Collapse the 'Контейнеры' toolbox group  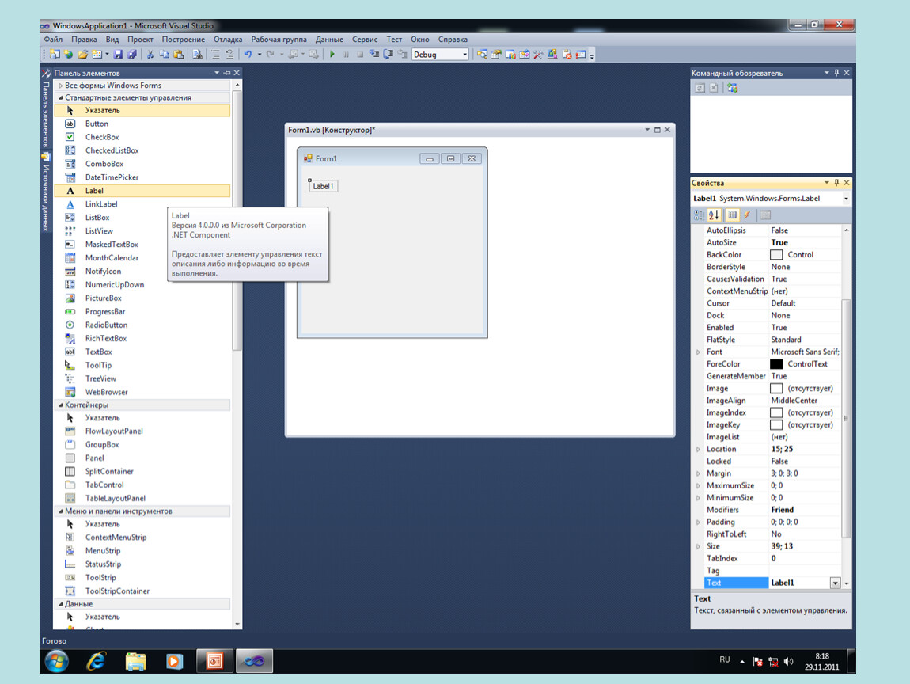pos(60,405)
